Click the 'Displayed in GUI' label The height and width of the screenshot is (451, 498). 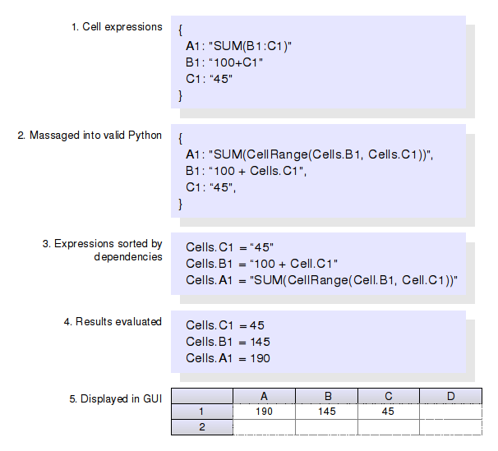point(115,399)
